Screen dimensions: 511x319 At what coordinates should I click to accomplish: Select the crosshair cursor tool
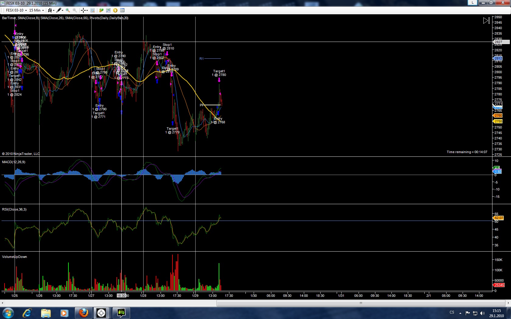click(83, 10)
